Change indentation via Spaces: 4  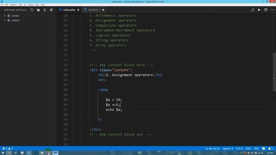228,149
